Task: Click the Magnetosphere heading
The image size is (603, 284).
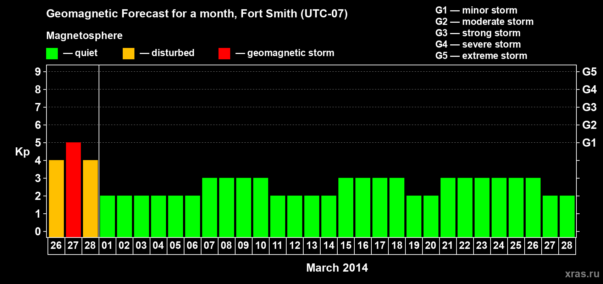Action: [x=84, y=35]
